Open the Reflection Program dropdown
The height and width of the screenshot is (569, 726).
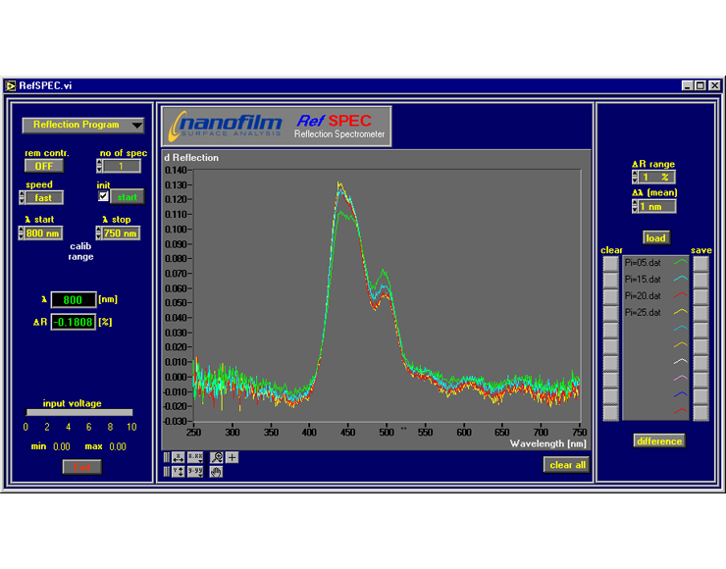click(x=83, y=125)
